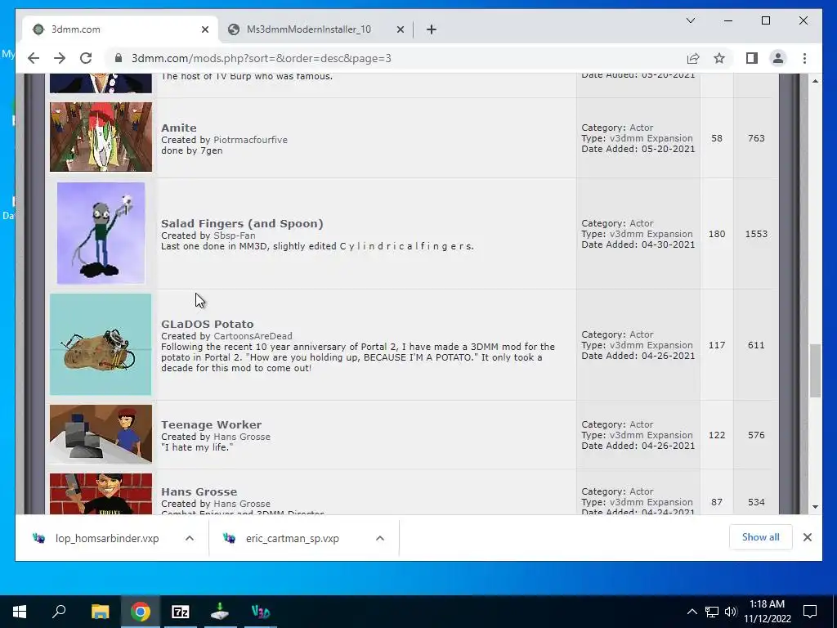Click the vertical scrollbar thumb
This screenshot has height=628, width=837.
point(815,370)
